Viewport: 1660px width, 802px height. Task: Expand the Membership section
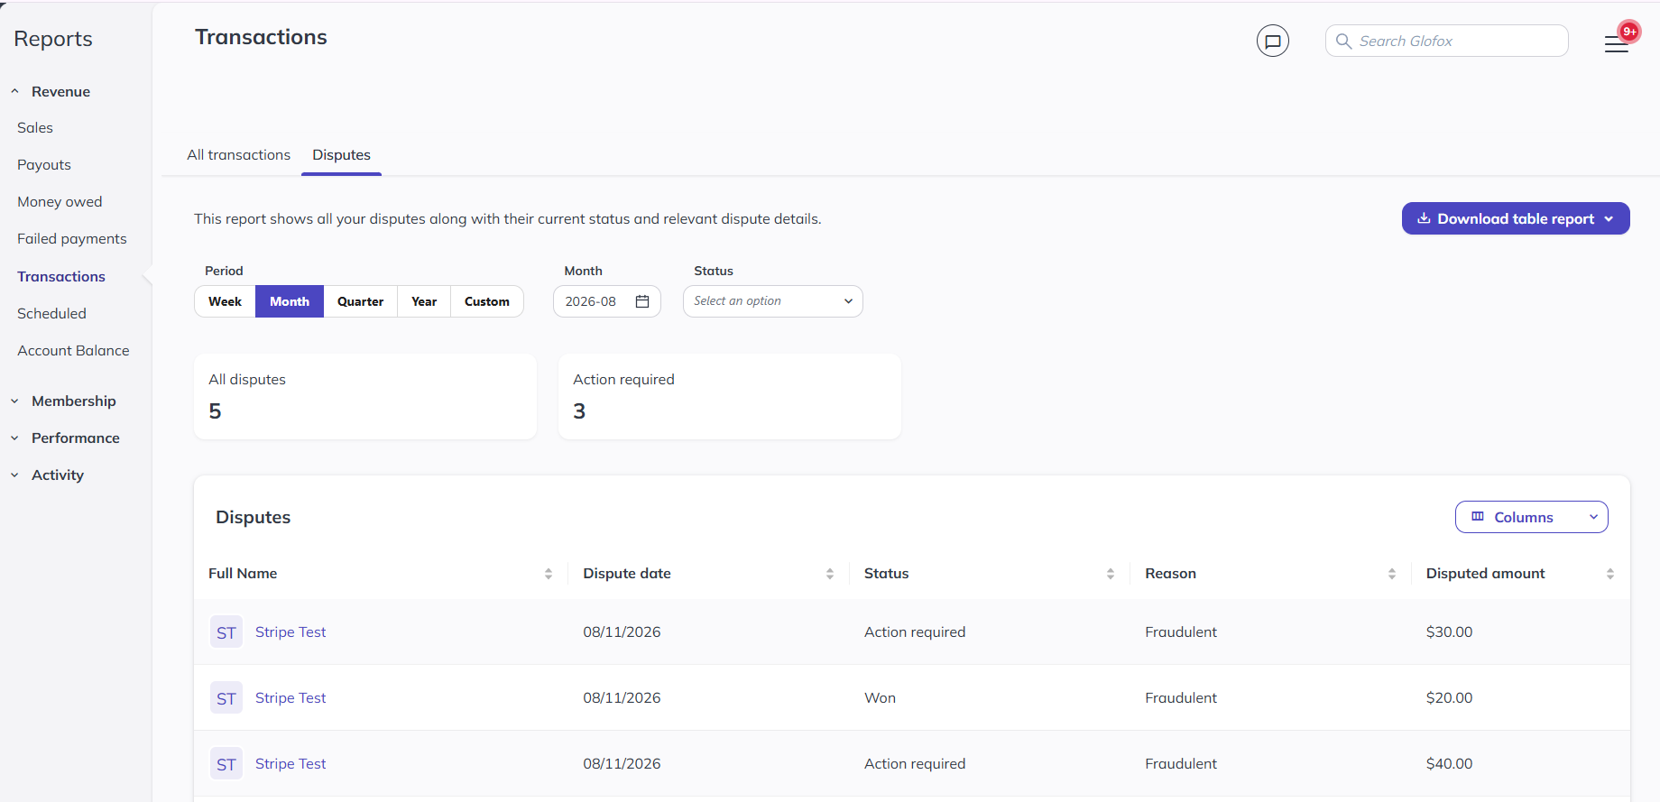[63, 401]
